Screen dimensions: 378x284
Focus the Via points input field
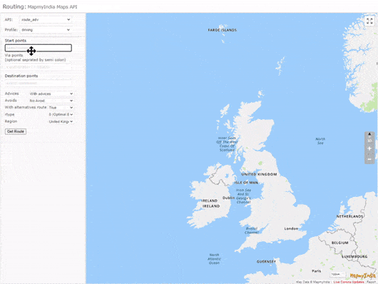tap(39, 67)
